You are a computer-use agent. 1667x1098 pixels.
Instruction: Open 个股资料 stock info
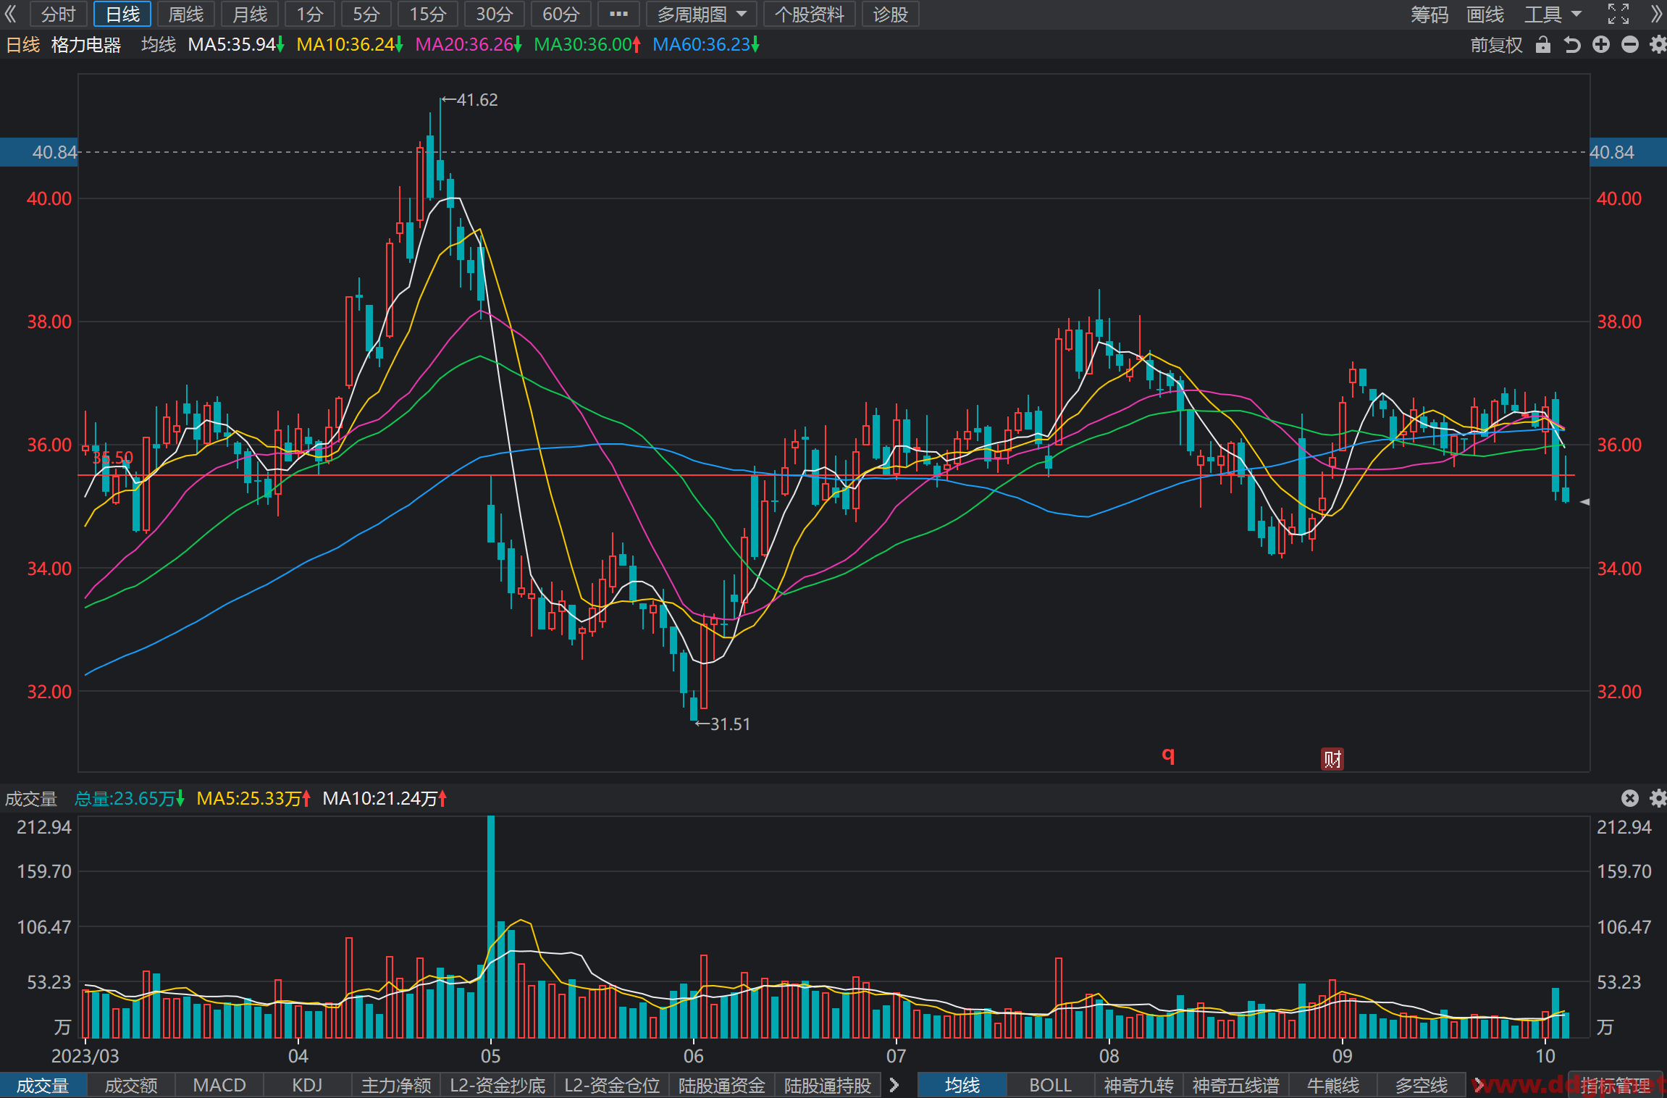point(809,14)
